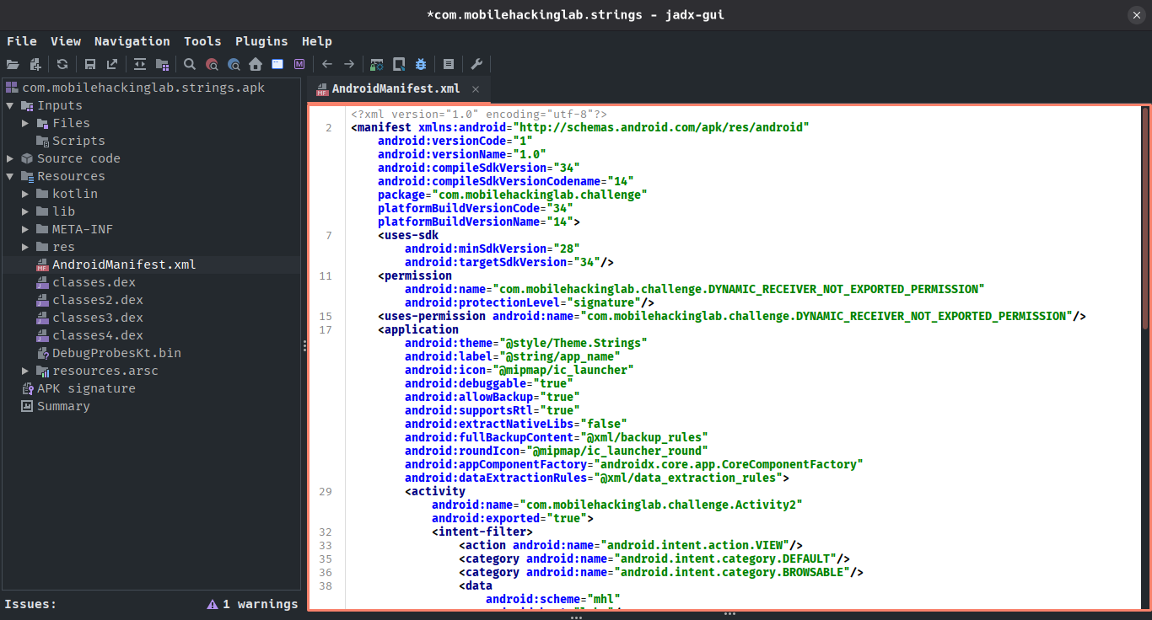Click the Open file toolbar icon
Image resolution: width=1152 pixels, height=620 pixels.
tap(13, 64)
